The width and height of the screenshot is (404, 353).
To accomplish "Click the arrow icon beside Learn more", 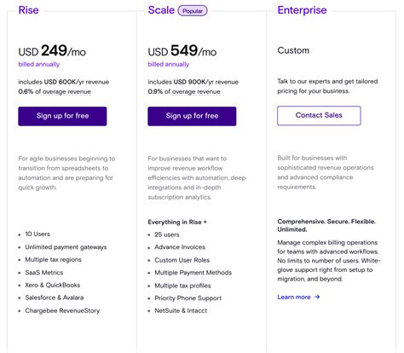I will tap(317, 297).
